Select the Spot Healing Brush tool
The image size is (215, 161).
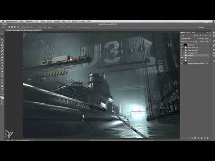[x=2, y=51]
